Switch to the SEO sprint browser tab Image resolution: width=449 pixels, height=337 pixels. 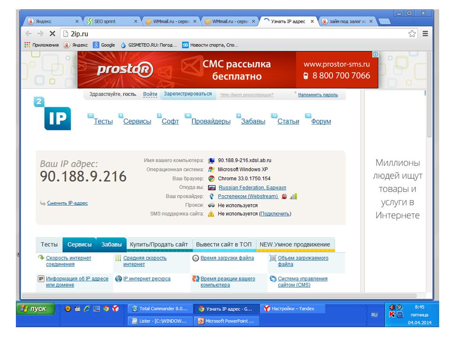112,21
